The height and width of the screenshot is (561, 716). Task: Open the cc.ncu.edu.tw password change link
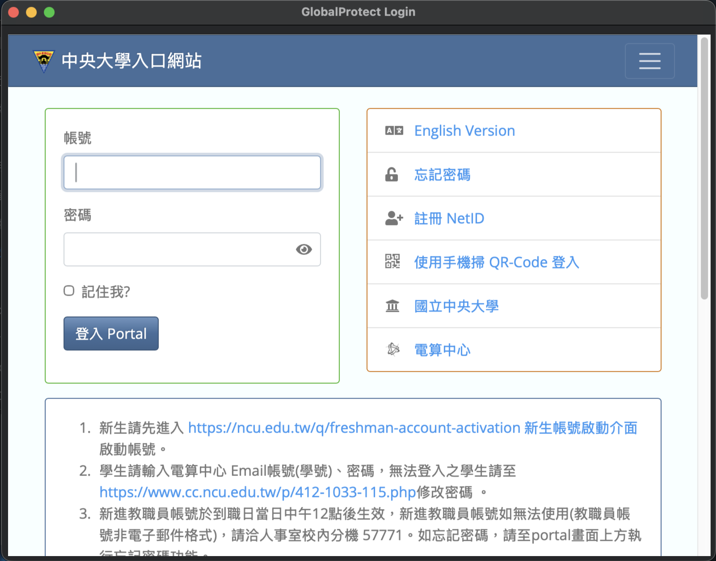[257, 492]
